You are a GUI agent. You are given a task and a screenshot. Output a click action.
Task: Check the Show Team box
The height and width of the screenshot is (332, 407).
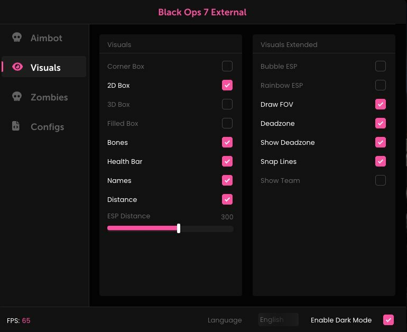pos(381,180)
